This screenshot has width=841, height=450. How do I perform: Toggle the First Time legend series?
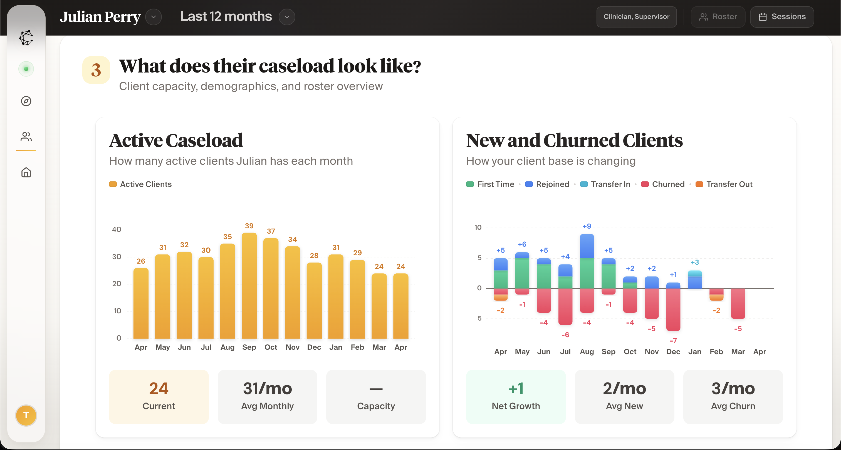pyautogui.click(x=490, y=184)
